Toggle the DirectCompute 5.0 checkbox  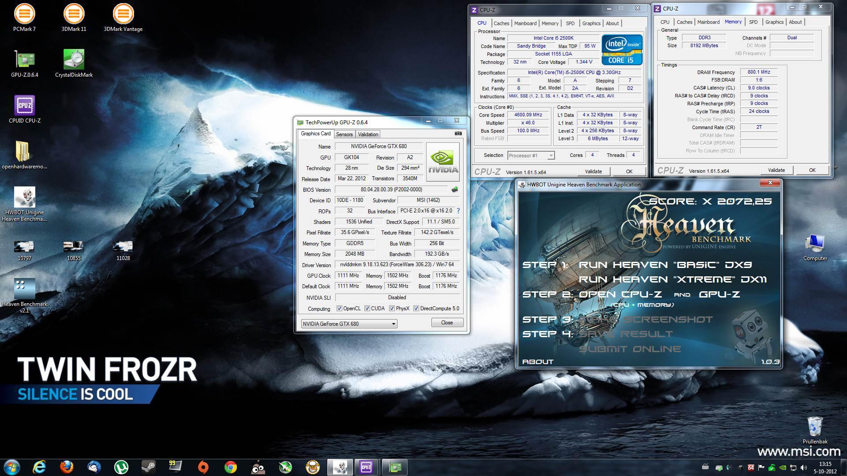(416, 309)
